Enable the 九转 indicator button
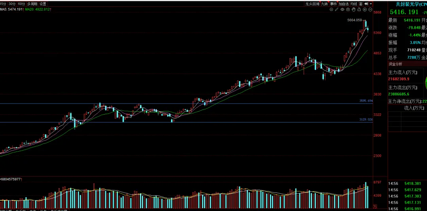 pos(325,4)
